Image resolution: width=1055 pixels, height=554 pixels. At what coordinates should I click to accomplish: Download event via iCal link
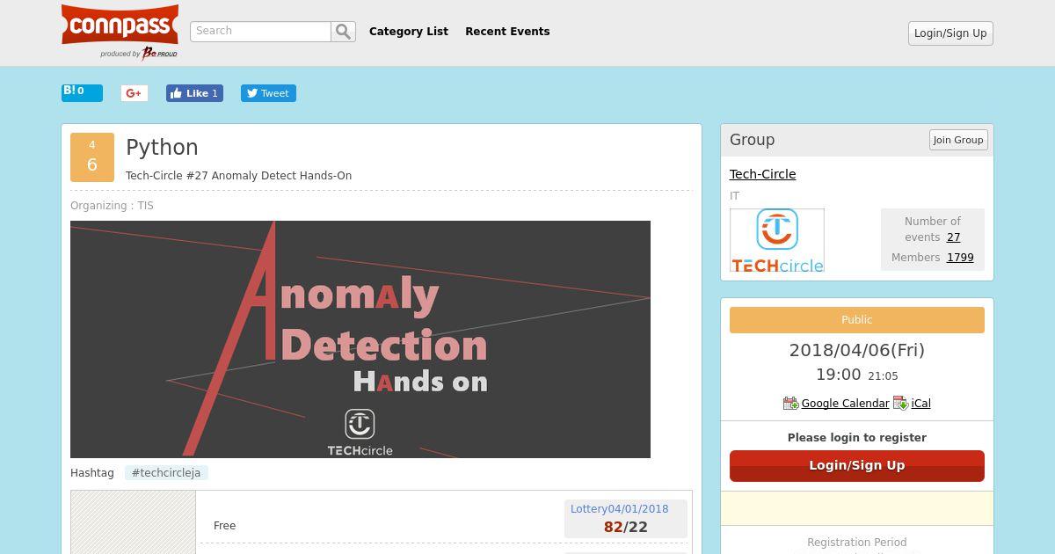(920, 404)
